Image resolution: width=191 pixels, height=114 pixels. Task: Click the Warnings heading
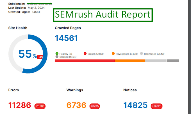75,90
